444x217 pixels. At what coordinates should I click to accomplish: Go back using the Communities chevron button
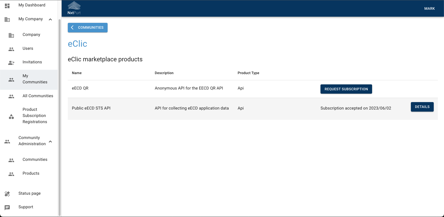[x=88, y=27]
